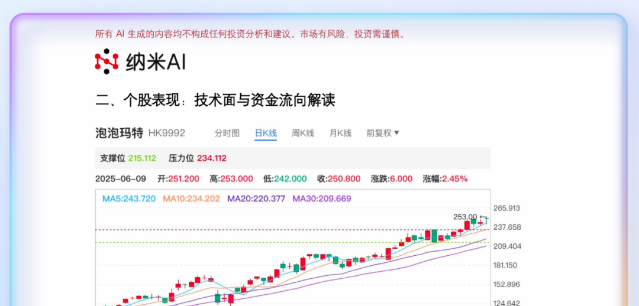
Task: Click the MA20:220.377 legend label
Action: pos(256,198)
